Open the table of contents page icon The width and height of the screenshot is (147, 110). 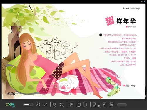click(x=72, y=104)
